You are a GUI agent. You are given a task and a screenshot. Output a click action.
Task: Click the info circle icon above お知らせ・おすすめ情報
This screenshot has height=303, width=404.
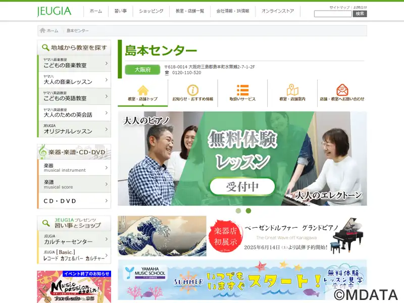[x=192, y=90]
